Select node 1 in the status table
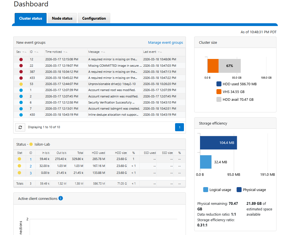 [30, 159]
